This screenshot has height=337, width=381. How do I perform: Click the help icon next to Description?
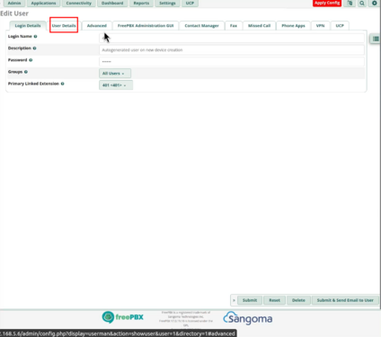coord(34,49)
